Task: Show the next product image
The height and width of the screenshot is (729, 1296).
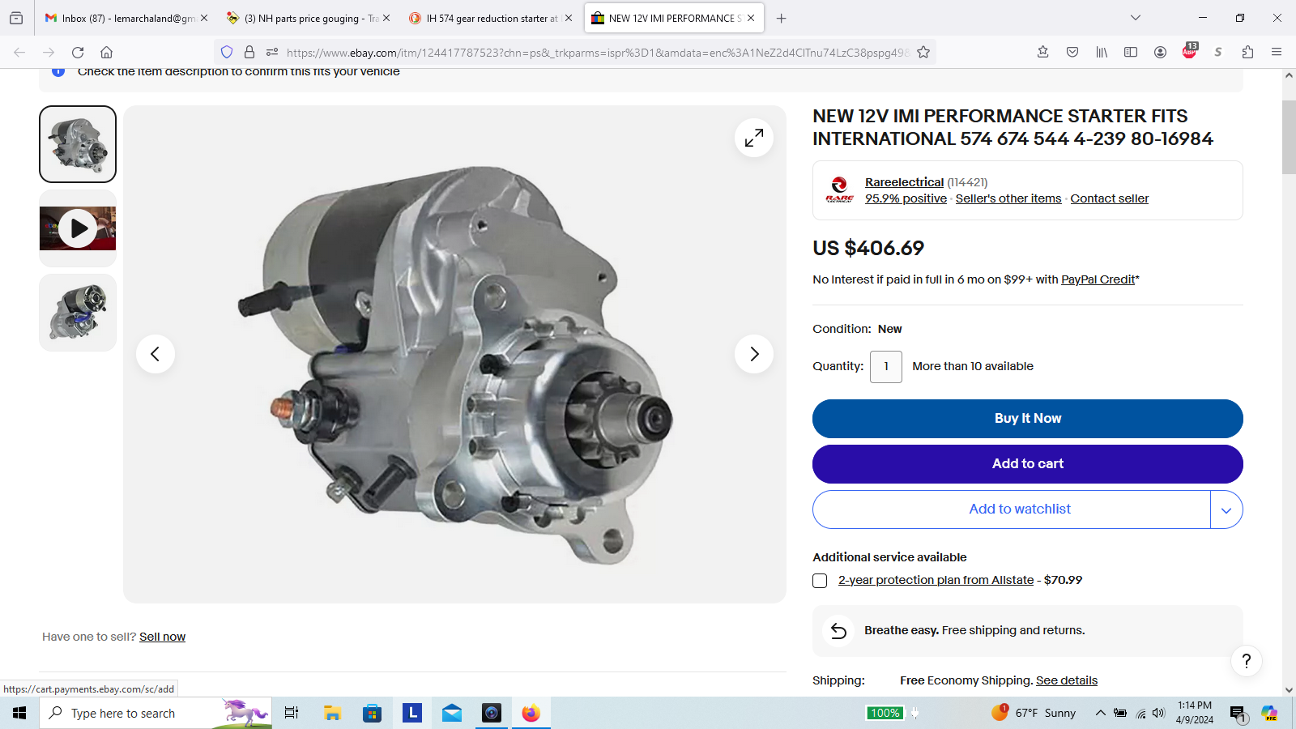Action: coord(753,354)
